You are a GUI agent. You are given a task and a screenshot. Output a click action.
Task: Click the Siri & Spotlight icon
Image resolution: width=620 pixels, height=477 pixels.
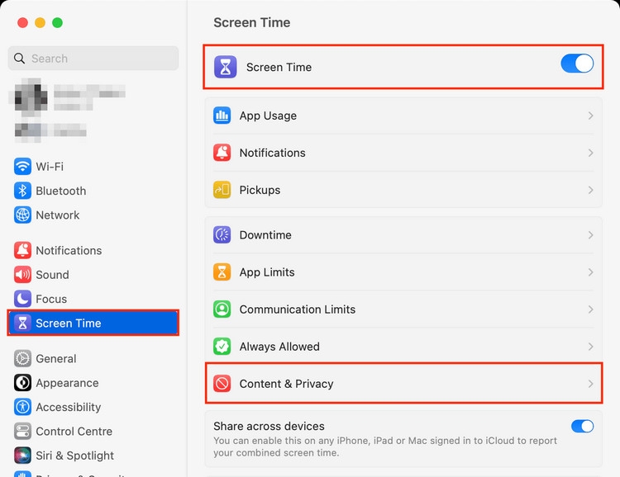(x=22, y=456)
